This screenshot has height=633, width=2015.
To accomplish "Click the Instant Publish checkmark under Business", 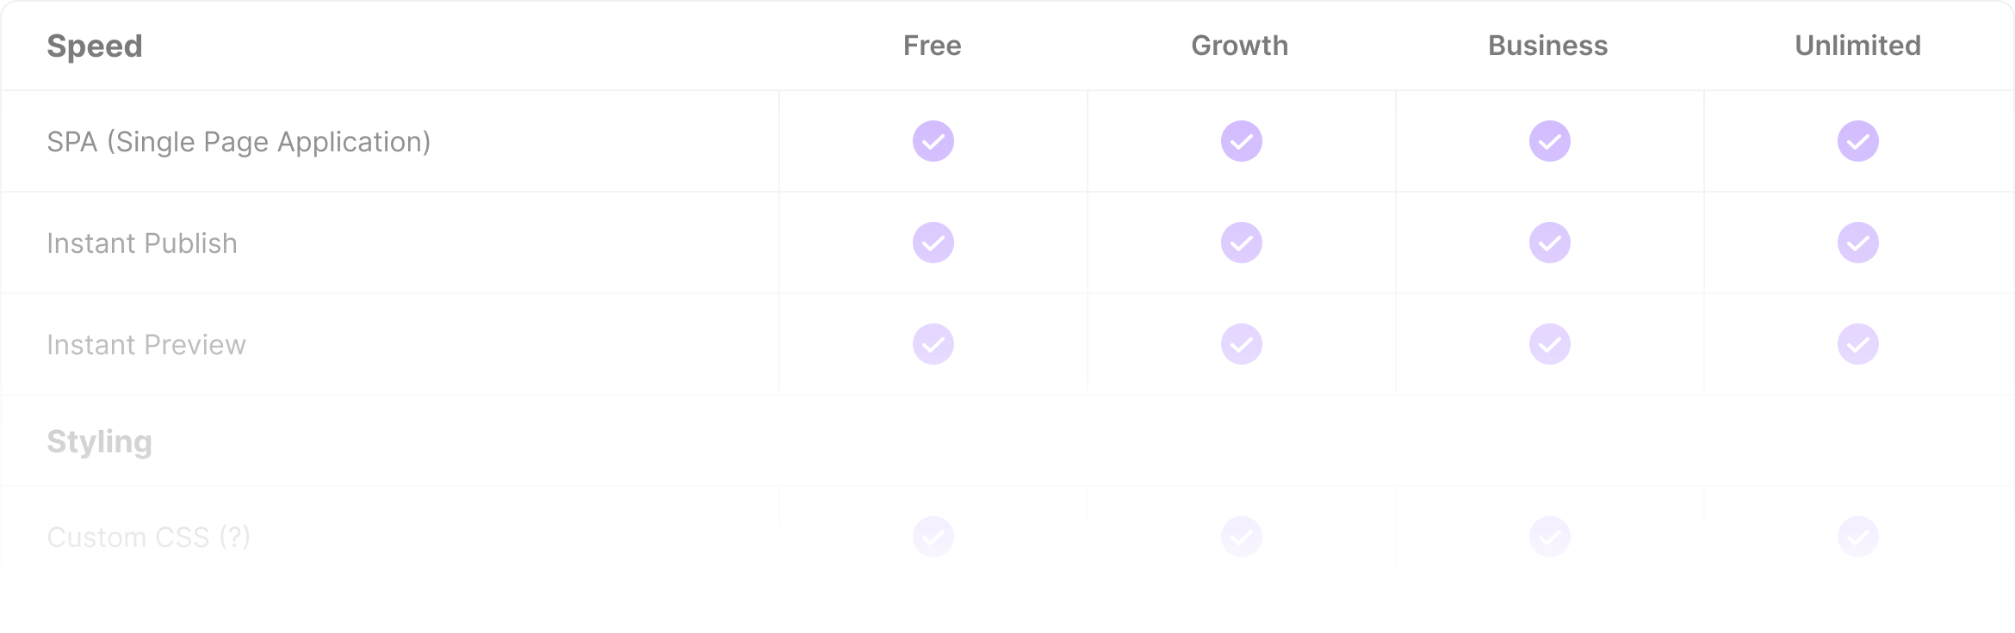I will click(x=1550, y=243).
